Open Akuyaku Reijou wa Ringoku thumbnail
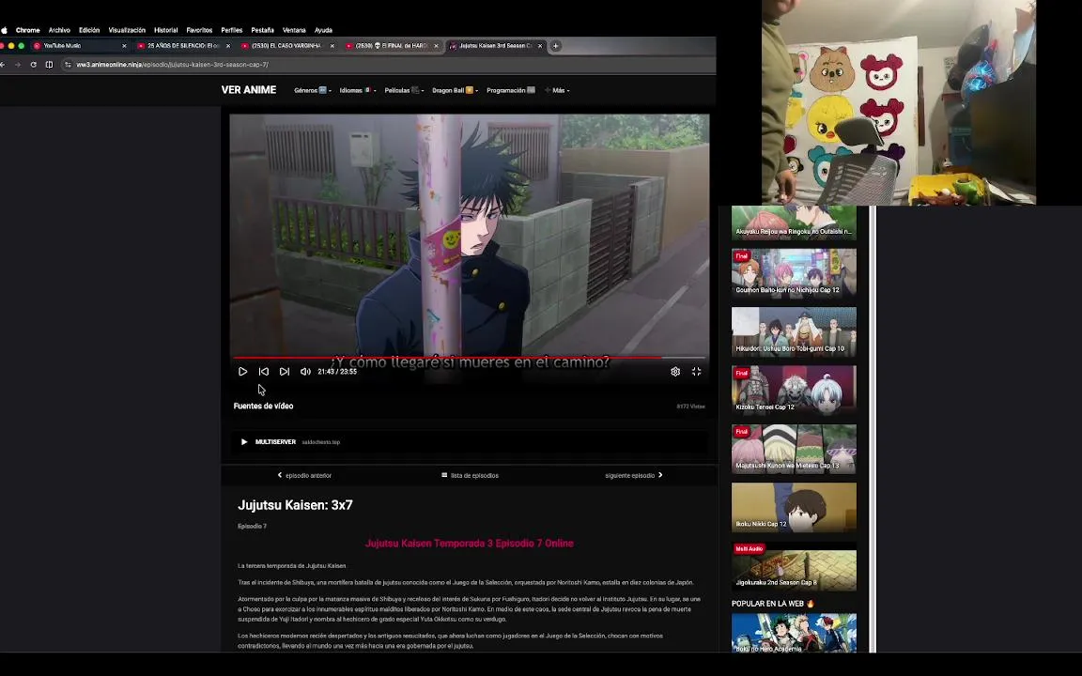The image size is (1082, 676). click(x=794, y=223)
